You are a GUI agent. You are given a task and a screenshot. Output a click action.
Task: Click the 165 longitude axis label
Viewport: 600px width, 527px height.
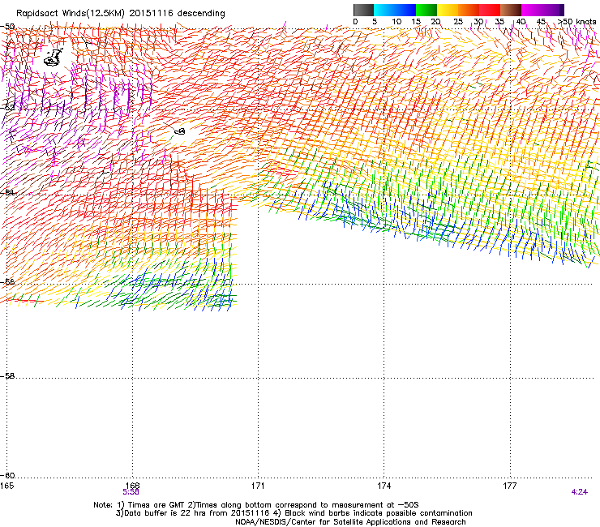click(6, 486)
